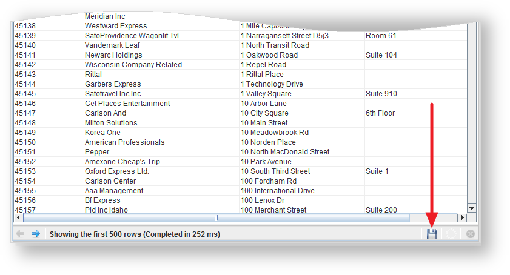Click the 1 Narragansett Street D5j3 cell
The width and height of the screenshot is (510, 275).
pyautogui.click(x=302, y=35)
